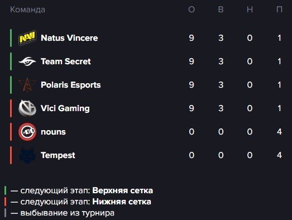Click the Team Secret eye logo
Image resolution: width=292 pixels, height=220 pixels.
(27, 61)
